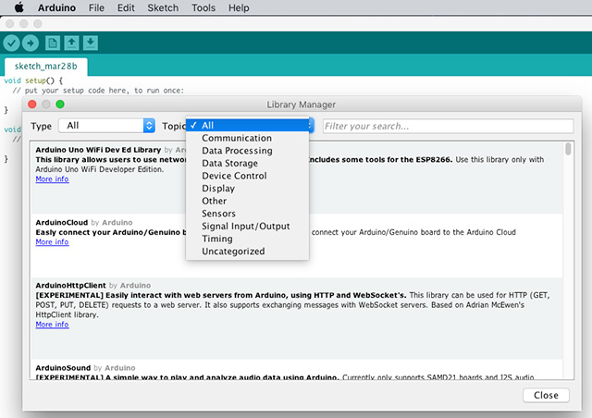Click void setup() line in the editor

(33, 80)
